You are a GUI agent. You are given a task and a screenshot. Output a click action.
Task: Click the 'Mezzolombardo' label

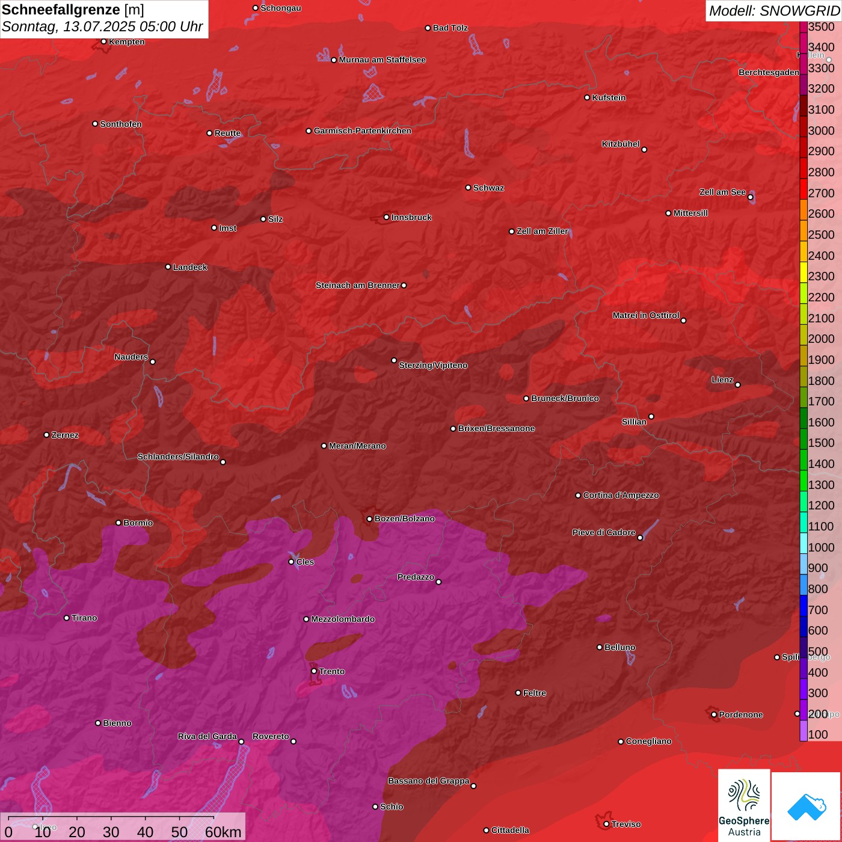[343, 619]
